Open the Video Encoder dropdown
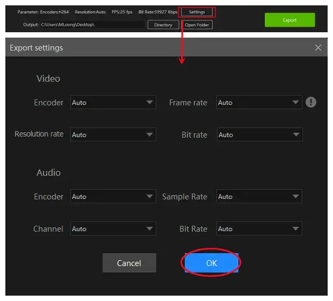333x301 pixels. tap(113, 103)
